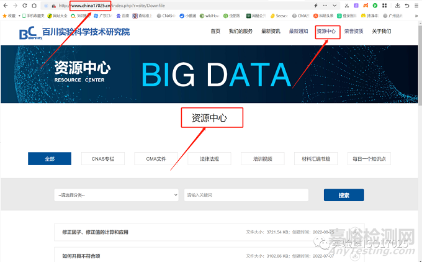Click the blue 搜索 search button

(344, 195)
